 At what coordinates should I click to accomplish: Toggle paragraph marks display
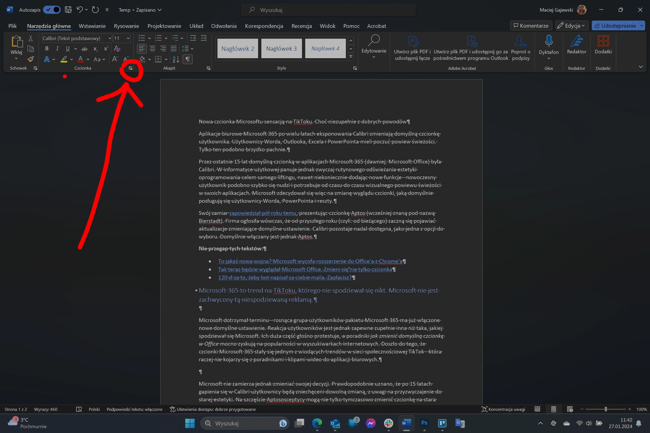point(188,59)
